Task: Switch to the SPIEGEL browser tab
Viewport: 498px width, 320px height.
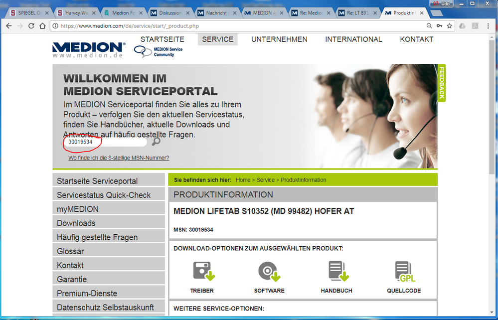Action: [x=27, y=12]
